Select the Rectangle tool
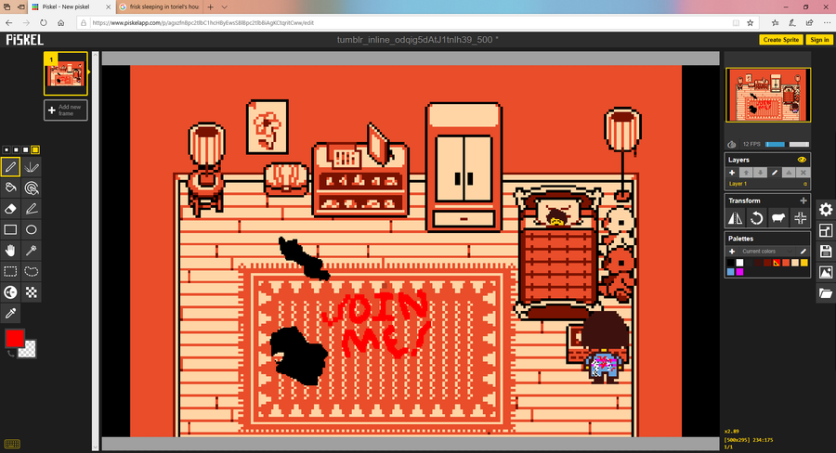 pos(10,229)
